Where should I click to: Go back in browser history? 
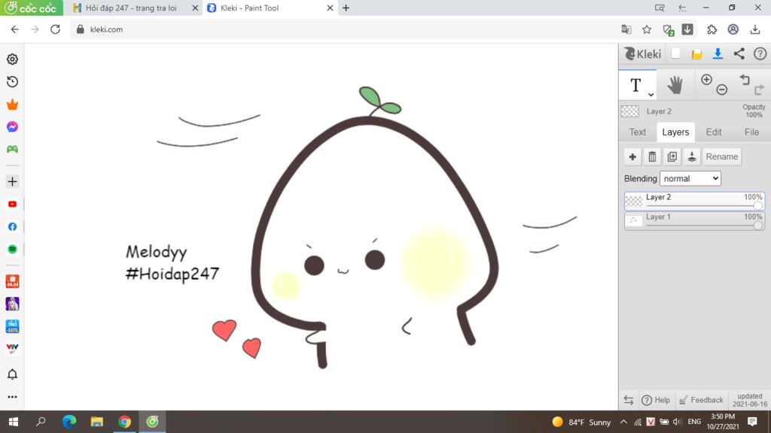coord(15,29)
